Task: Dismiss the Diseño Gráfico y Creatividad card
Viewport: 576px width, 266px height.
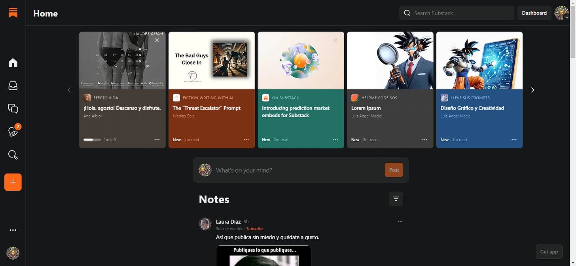Action: pos(514,40)
